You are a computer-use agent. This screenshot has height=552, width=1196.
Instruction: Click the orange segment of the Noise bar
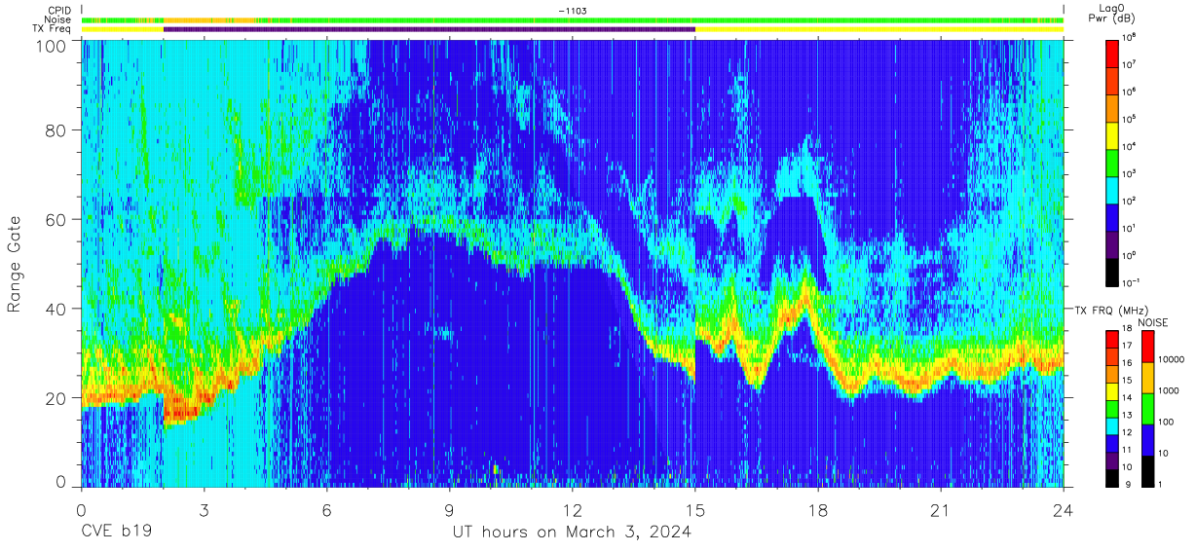210,19
